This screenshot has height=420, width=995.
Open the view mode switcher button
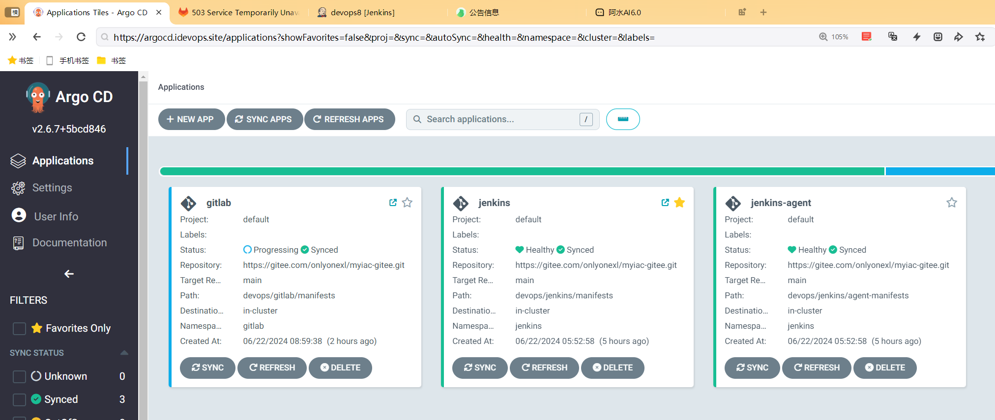click(x=623, y=119)
